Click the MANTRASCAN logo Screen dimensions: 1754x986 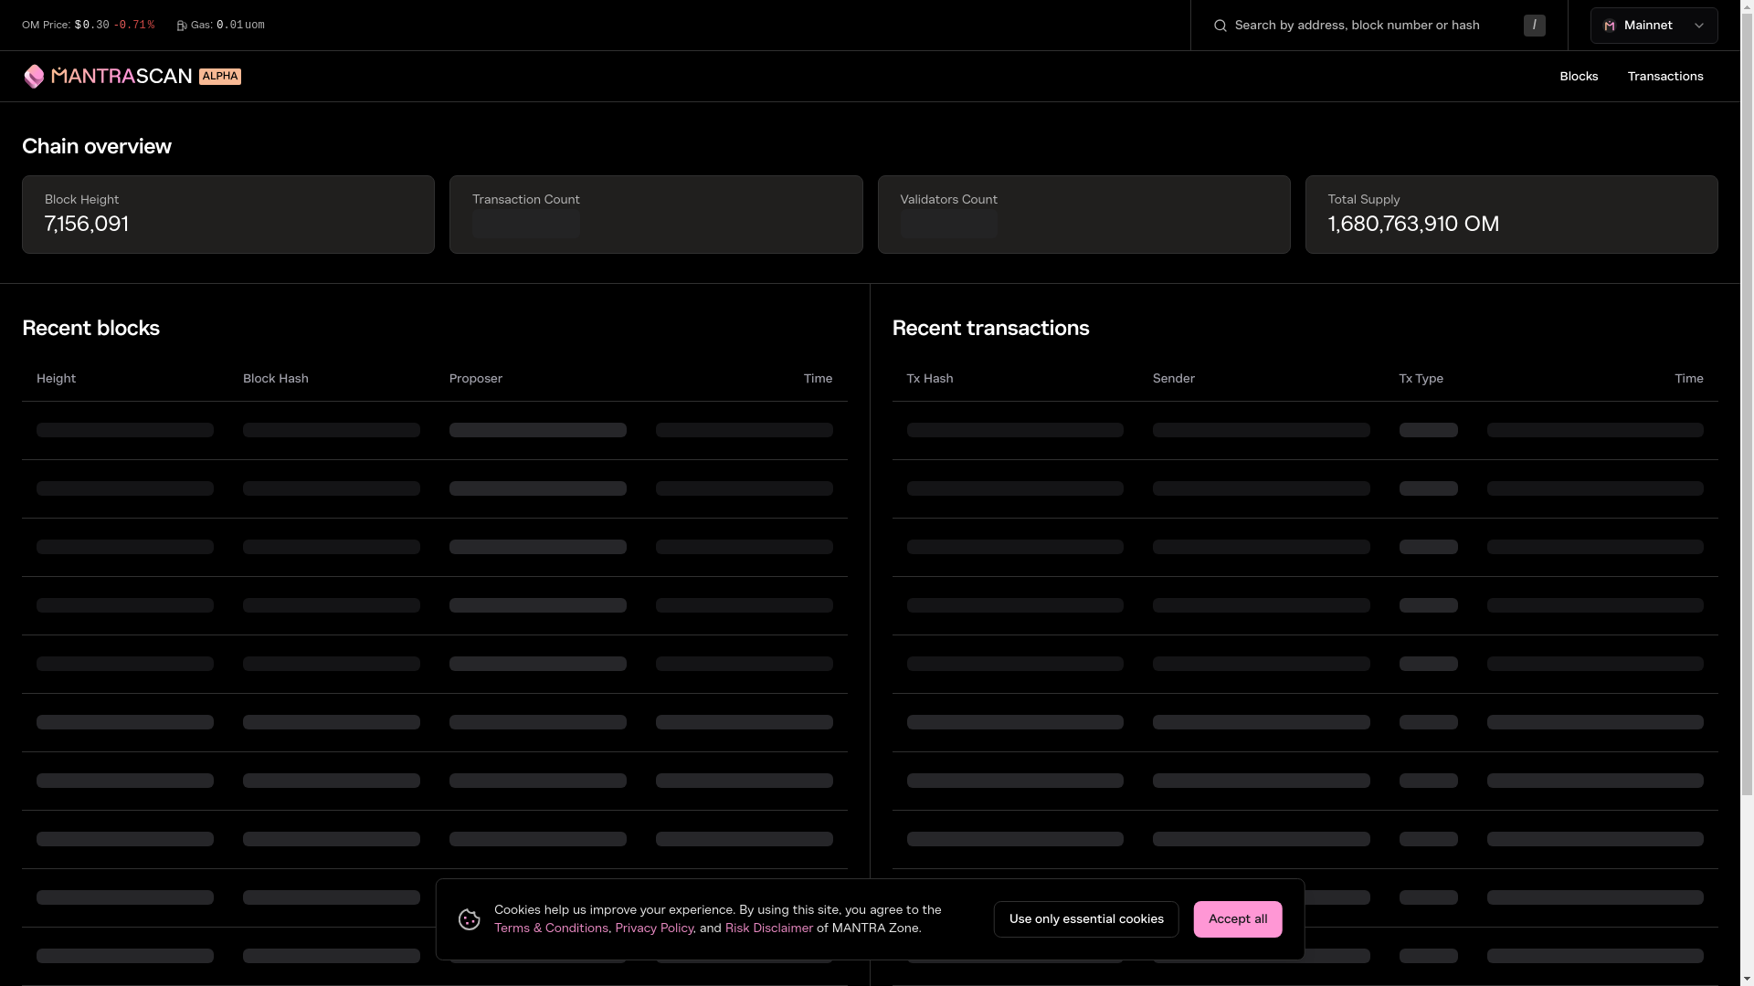coord(108,76)
